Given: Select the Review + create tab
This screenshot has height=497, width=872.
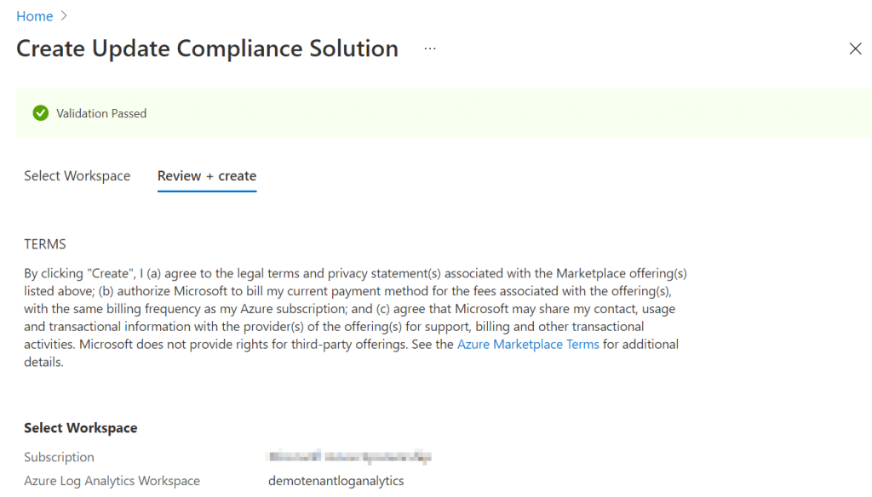Looking at the screenshot, I should coord(207,176).
